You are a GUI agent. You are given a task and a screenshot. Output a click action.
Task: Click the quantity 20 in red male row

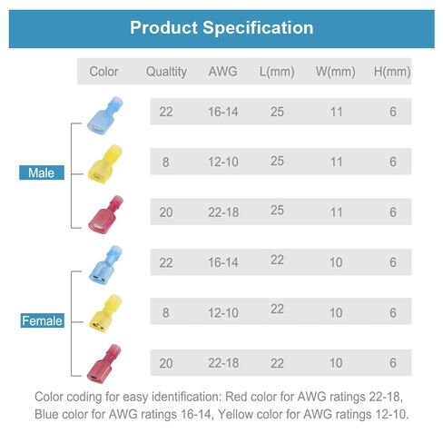point(166,212)
